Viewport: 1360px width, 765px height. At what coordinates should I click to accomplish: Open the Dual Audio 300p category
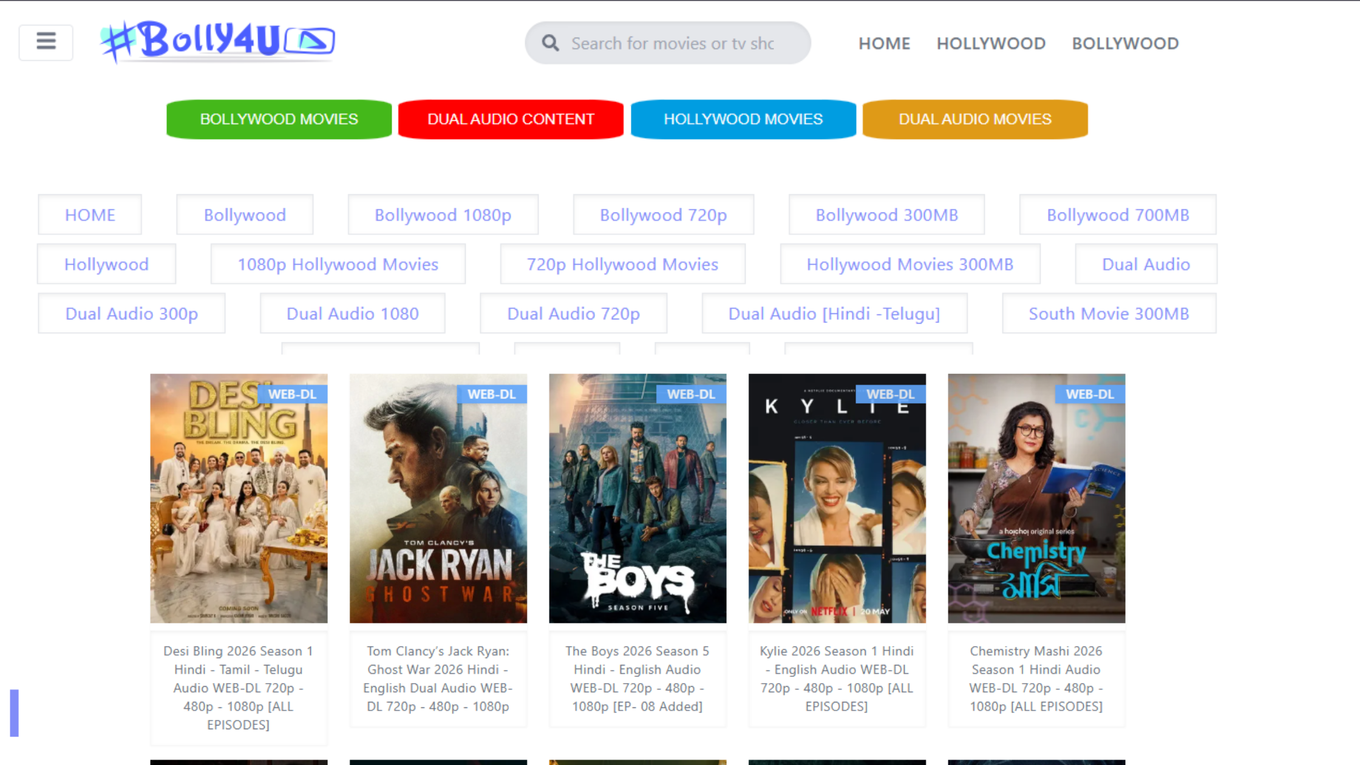click(132, 313)
